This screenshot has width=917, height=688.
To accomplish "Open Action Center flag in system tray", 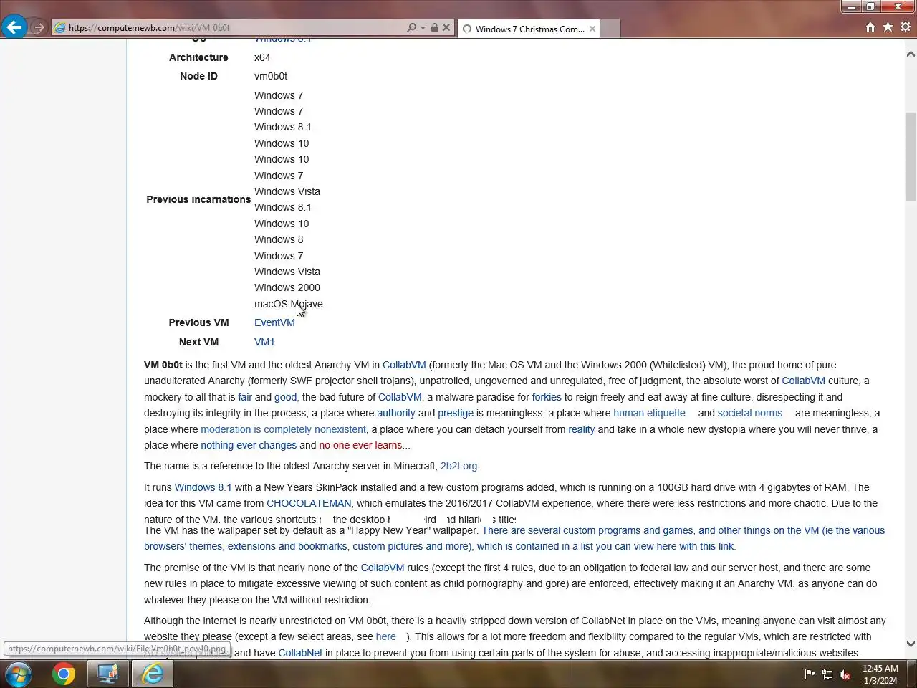I will [x=810, y=674].
